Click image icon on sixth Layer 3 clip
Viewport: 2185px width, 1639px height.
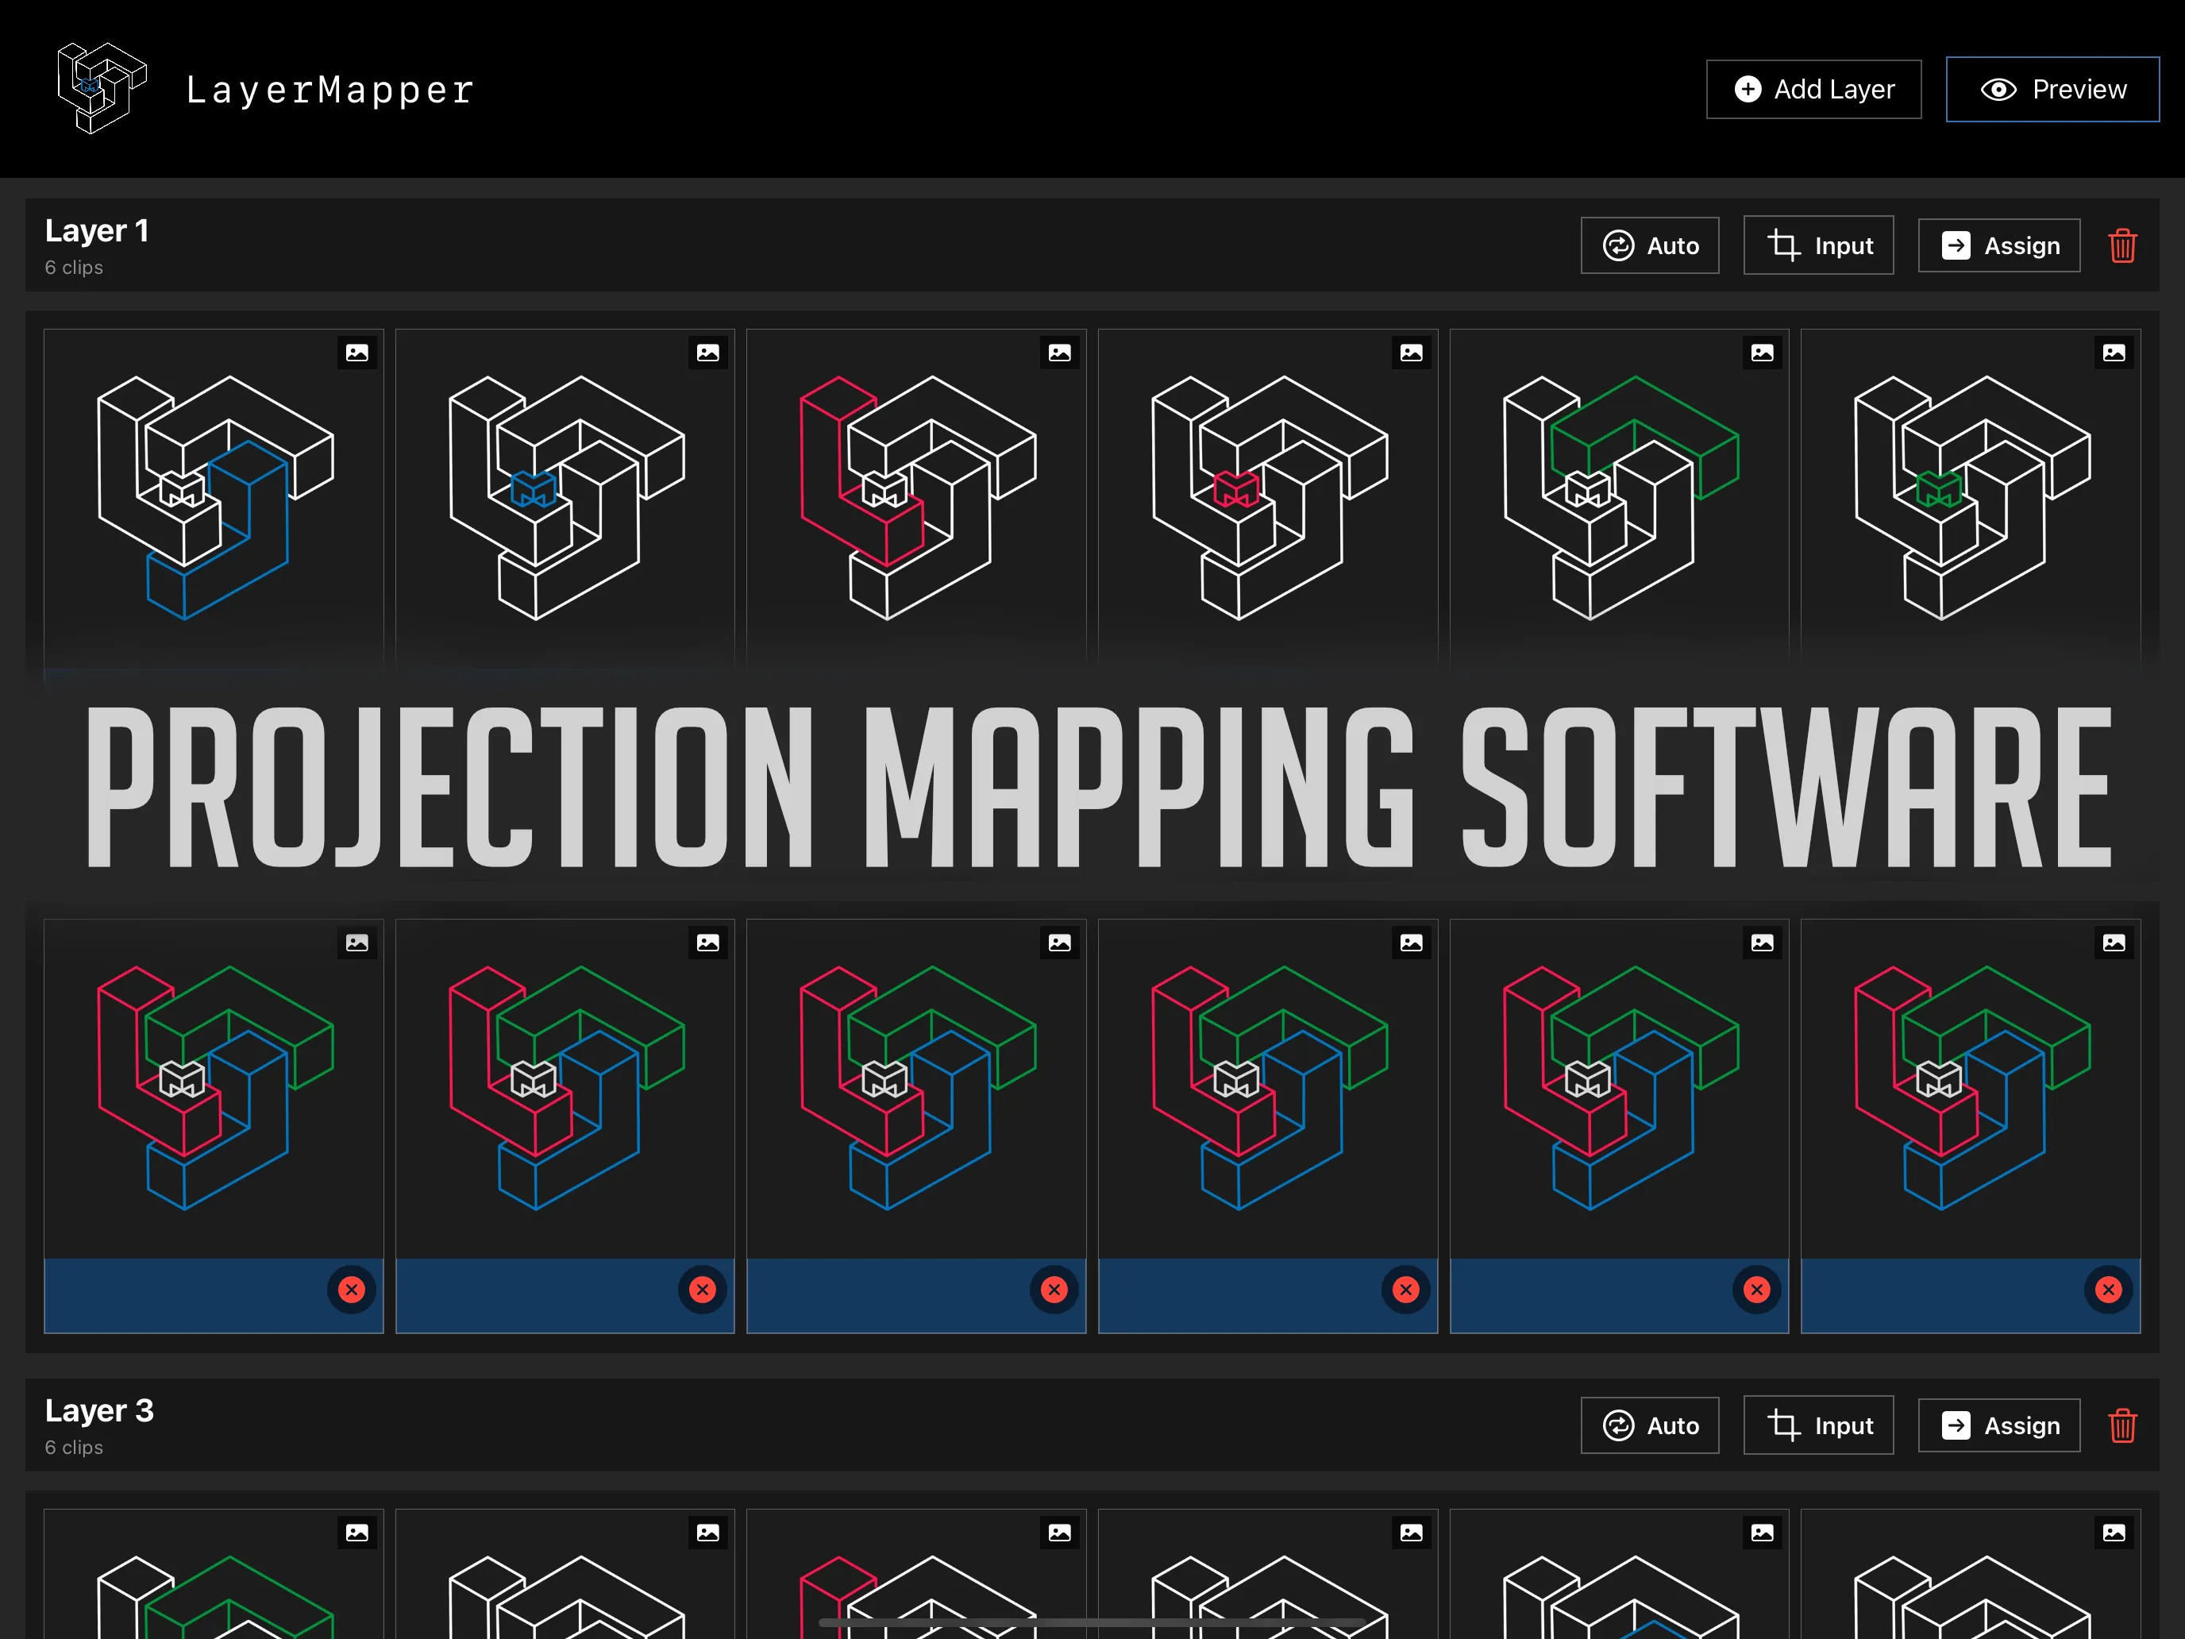click(x=2114, y=1533)
